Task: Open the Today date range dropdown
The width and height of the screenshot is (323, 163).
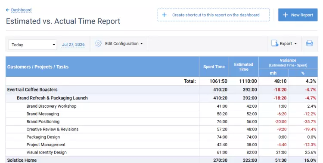Action: (33, 45)
